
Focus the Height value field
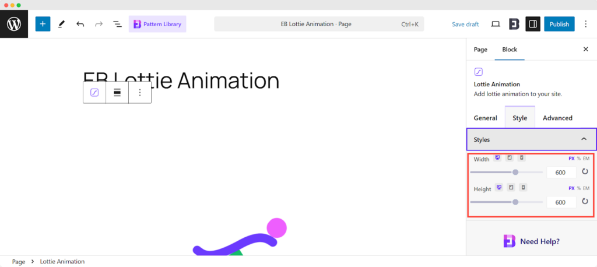[561, 202]
